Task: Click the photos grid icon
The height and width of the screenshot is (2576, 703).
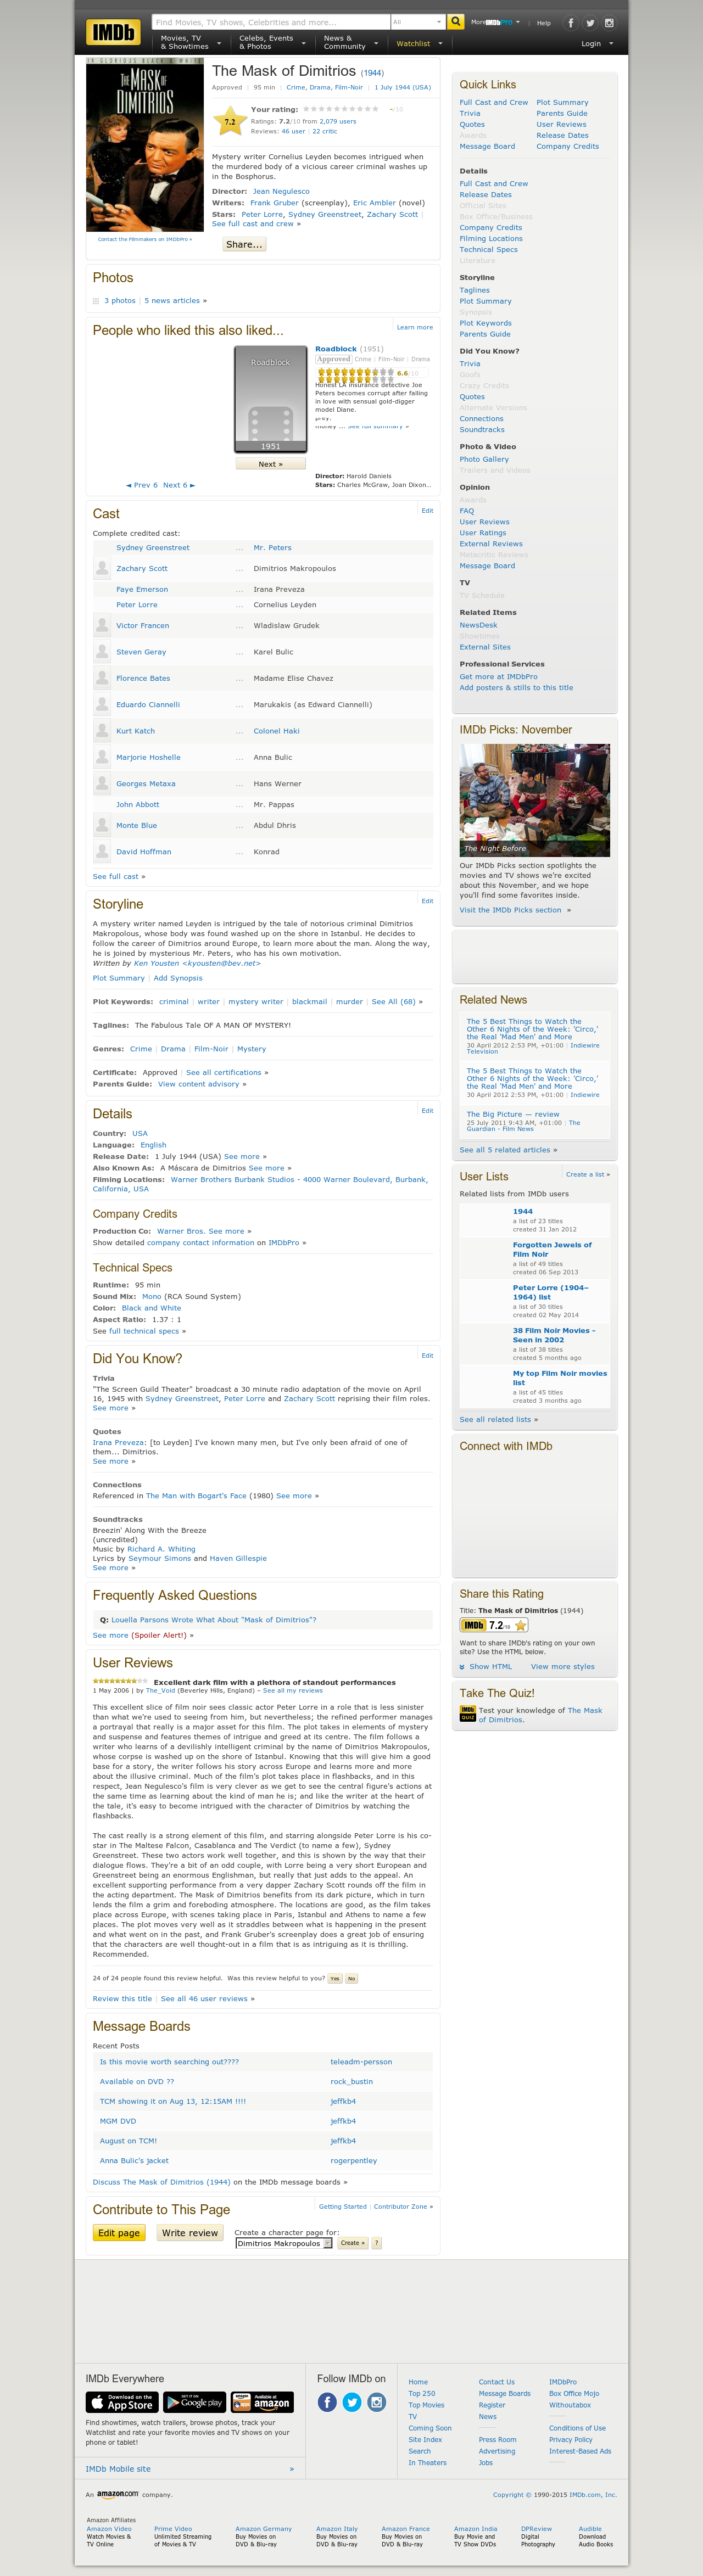Action: click(96, 300)
